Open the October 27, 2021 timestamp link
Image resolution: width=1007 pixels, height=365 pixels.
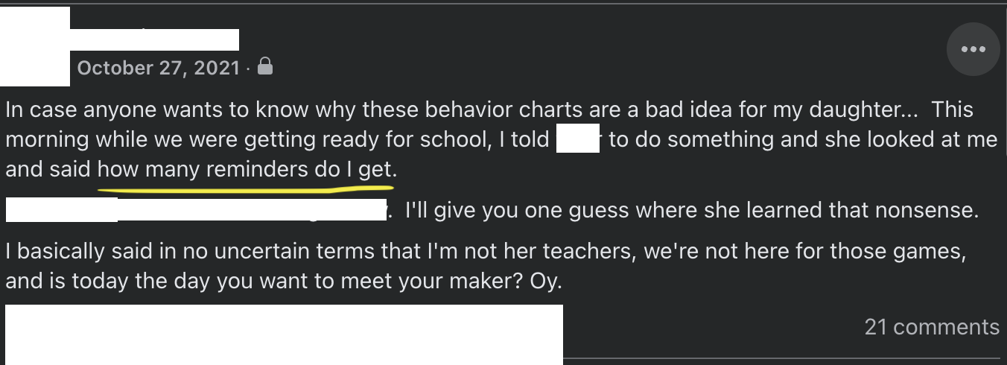click(159, 68)
